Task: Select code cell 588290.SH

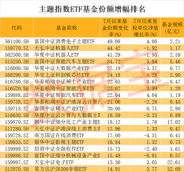Action: click(x=17, y=75)
